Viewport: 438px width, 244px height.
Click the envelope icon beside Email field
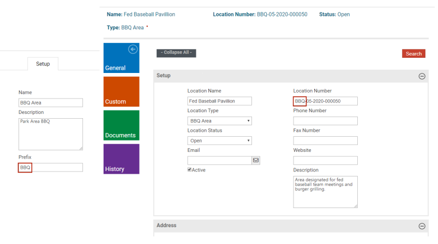click(256, 160)
